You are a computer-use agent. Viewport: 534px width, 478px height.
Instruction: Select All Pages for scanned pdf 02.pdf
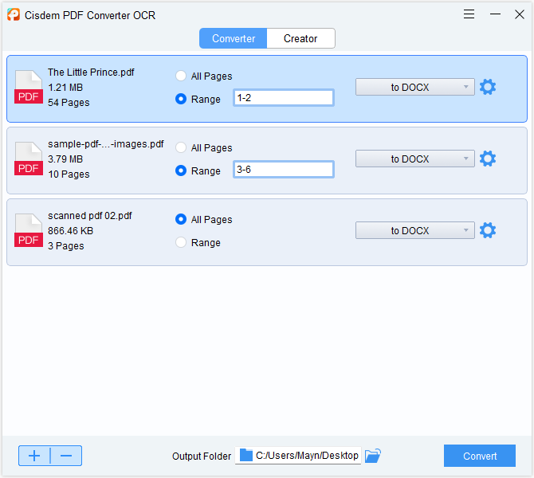pos(181,219)
